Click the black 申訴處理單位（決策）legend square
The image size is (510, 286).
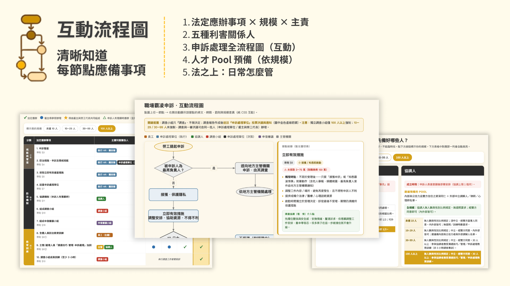[225, 137]
